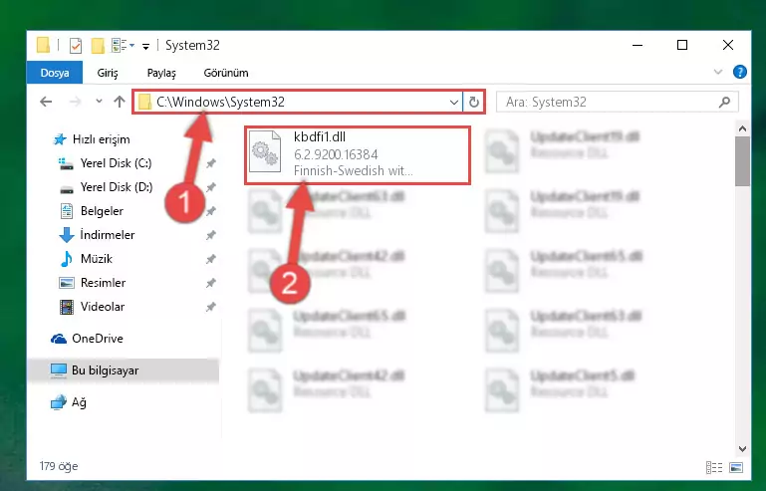Viewport: 766px width, 491px height.
Task: Click the magnifier search icon
Action: click(725, 102)
